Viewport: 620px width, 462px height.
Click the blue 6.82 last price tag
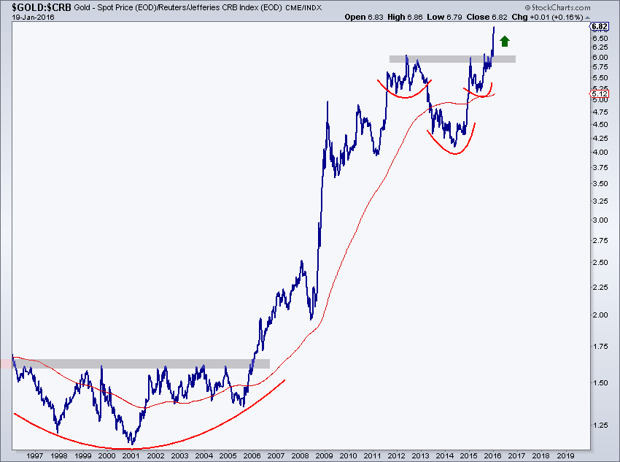[x=599, y=26]
